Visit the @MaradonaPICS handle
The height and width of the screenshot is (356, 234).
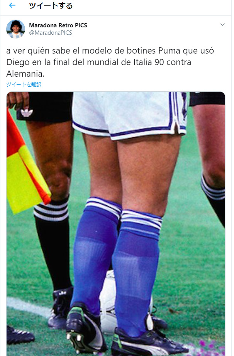(51, 33)
